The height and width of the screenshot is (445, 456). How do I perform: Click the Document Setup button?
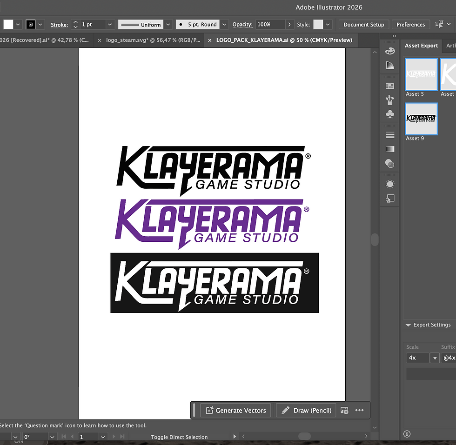point(364,25)
